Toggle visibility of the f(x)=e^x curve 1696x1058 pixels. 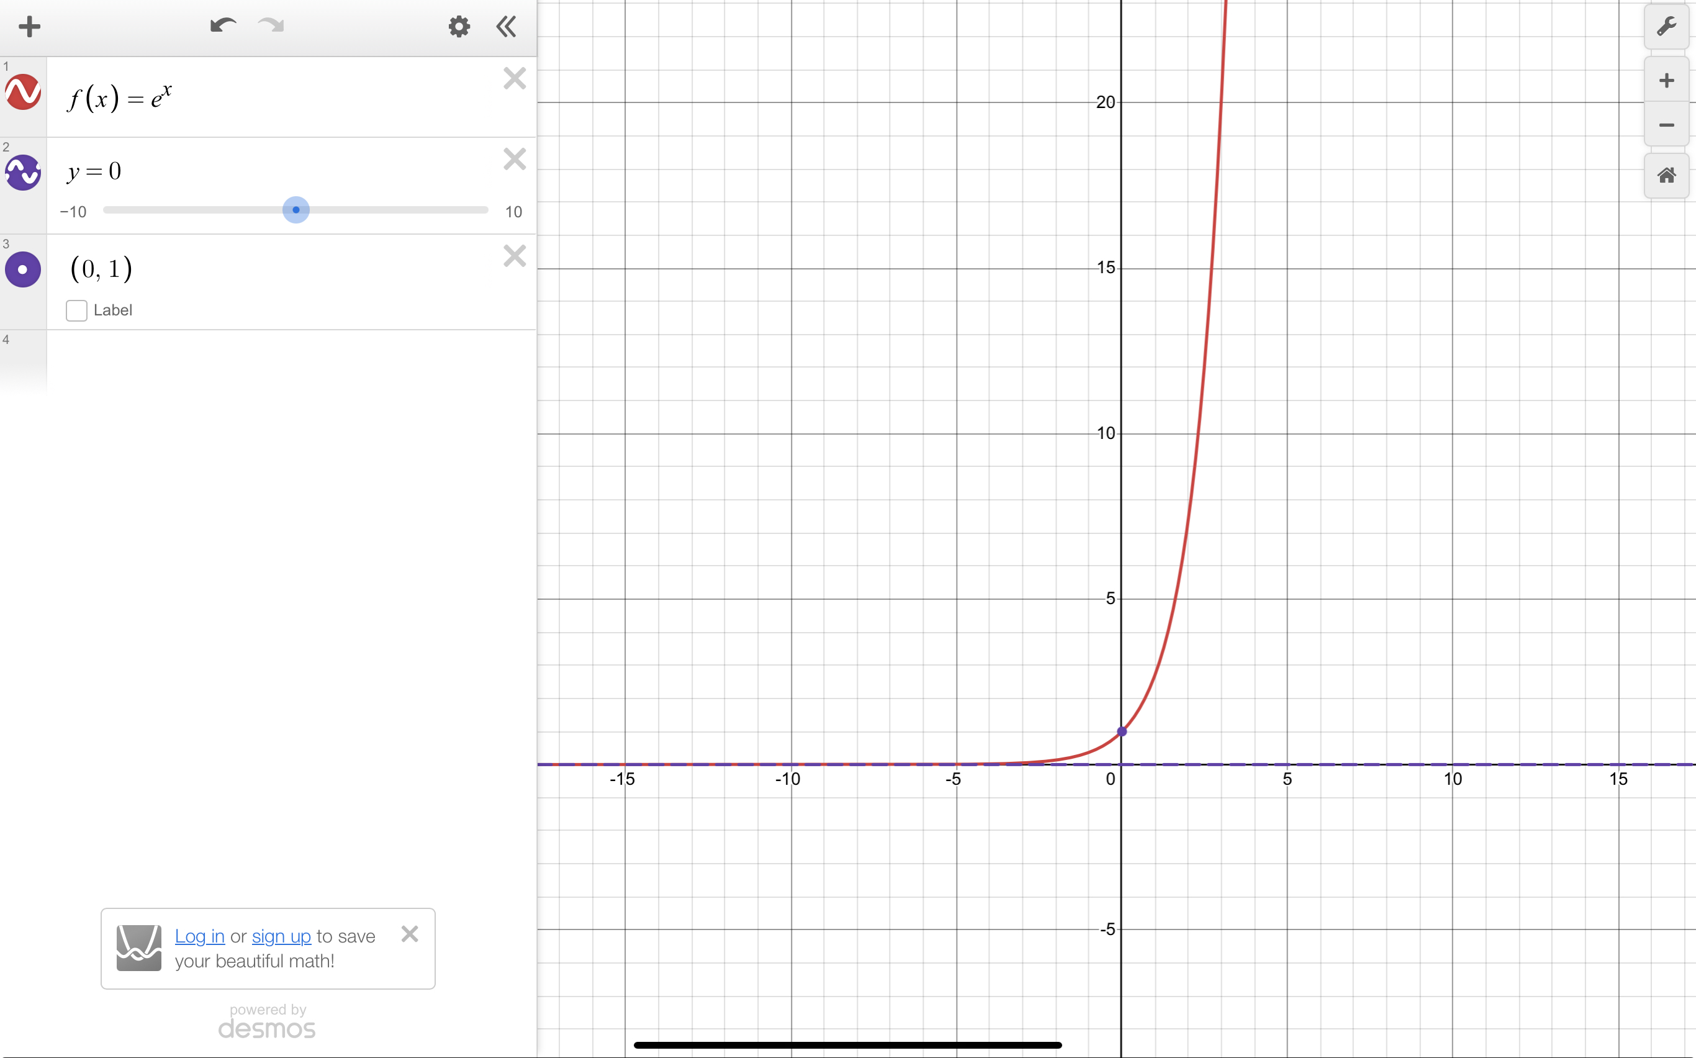tap(23, 93)
